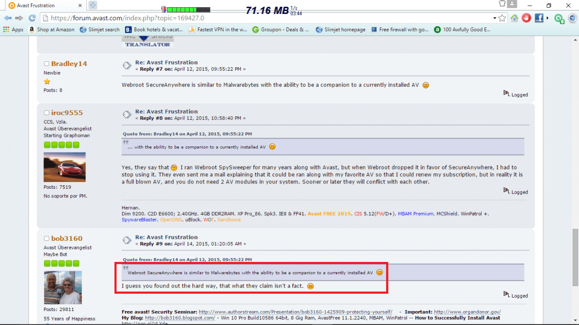Open a new tab with the plus button
The width and height of the screenshot is (579, 325).
click(x=92, y=5)
